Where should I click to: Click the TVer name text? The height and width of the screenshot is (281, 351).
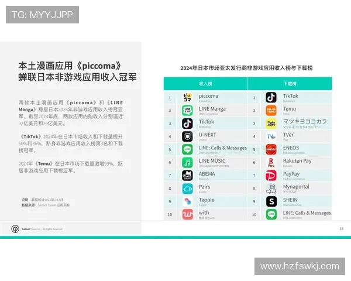[x=288, y=135]
